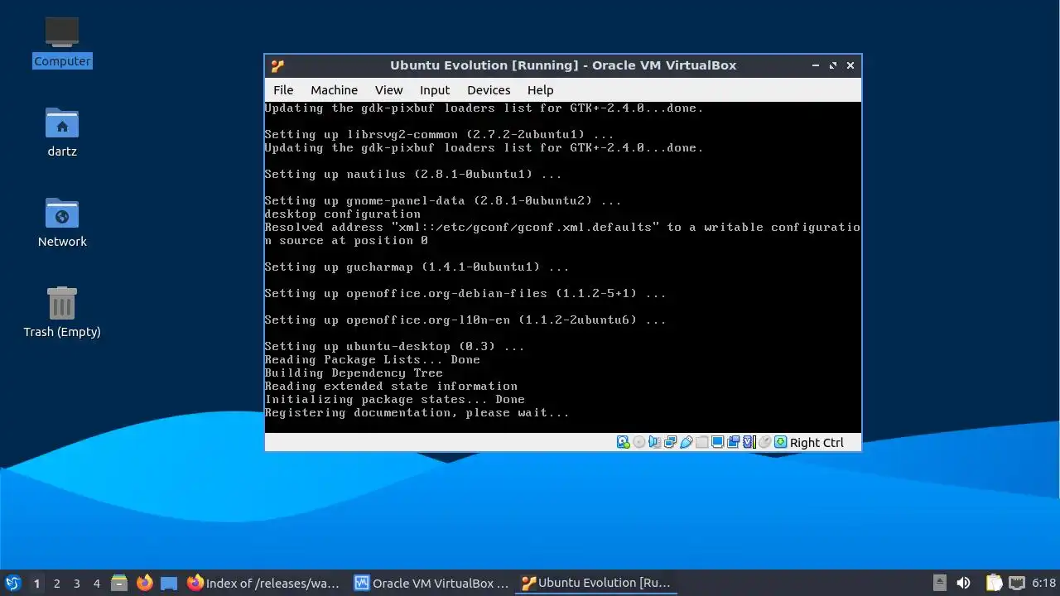1060x596 pixels.
Task: Switch to Firefox Index of /releases window
Action: (x=264, y=583)
